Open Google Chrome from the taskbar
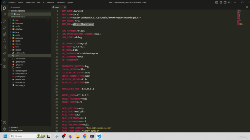This screenshot has width=250, height=140. point(85,136)
